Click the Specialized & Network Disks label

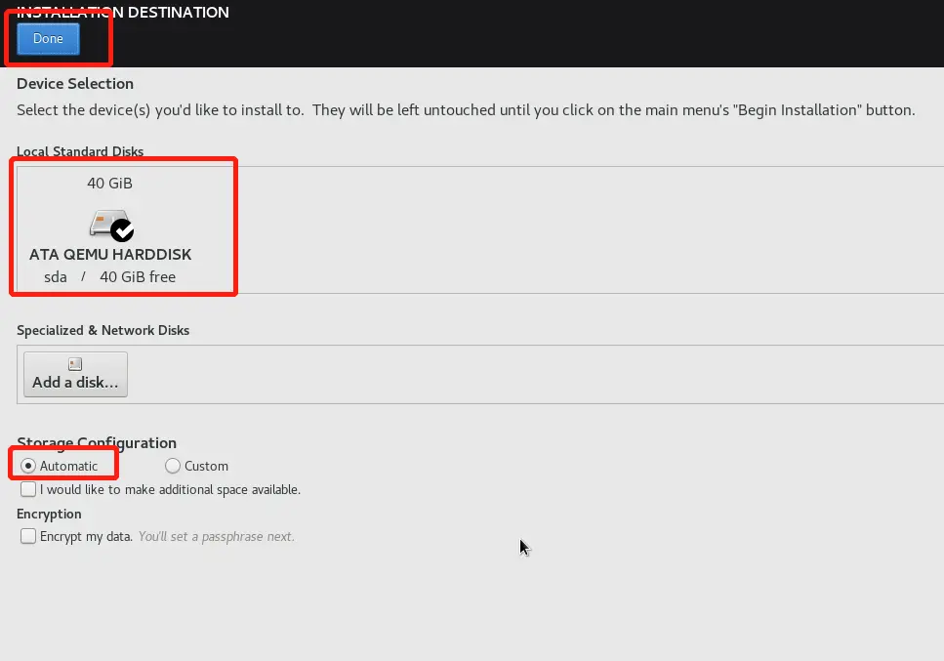tap(103, 330)
